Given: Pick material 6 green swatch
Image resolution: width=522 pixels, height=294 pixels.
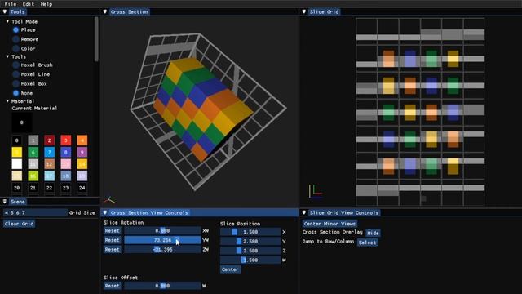Looking at the screenshot, I should pos(33,153).
